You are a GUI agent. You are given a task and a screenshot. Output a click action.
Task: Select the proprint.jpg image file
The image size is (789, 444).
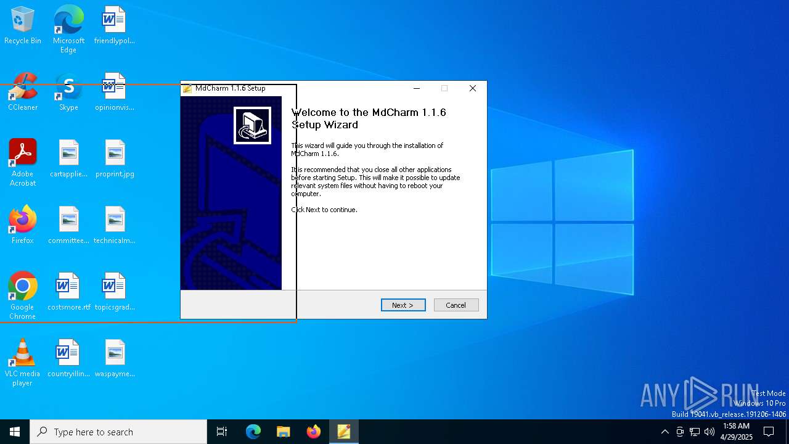[x=115, y=159]
